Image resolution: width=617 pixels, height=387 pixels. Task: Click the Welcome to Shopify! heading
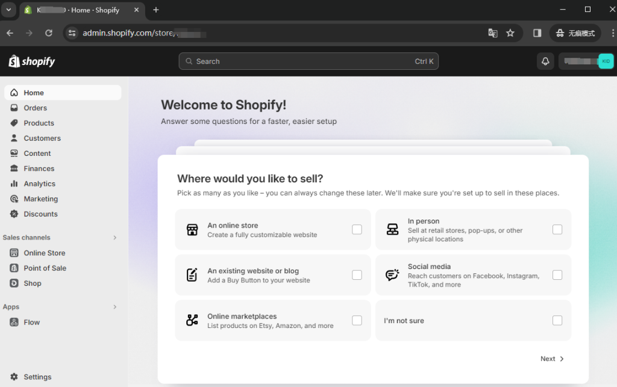[224, 105]
